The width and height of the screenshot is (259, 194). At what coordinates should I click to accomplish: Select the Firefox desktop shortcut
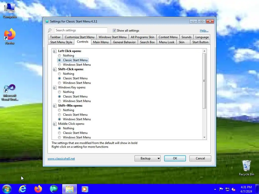pos(10,36)
